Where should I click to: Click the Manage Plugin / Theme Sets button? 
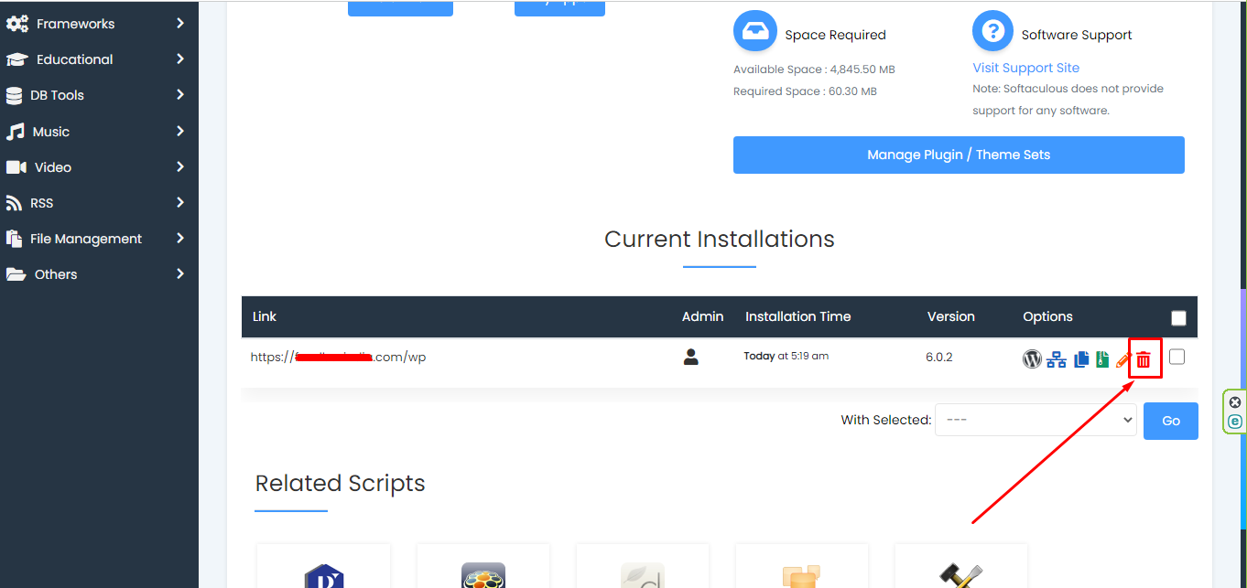click(959, 155)
